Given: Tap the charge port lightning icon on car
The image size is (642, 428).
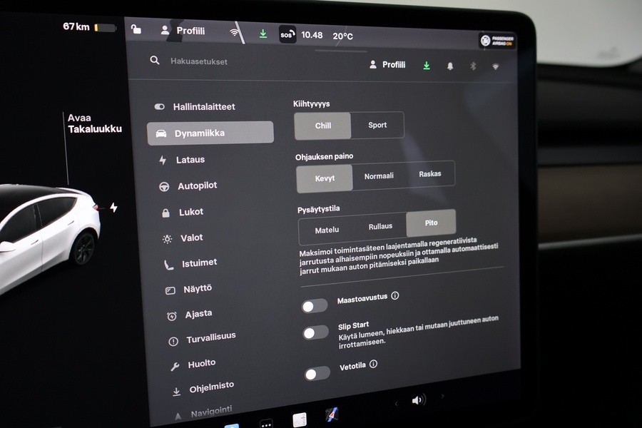Looking at the screenshot, I should 113,208.
